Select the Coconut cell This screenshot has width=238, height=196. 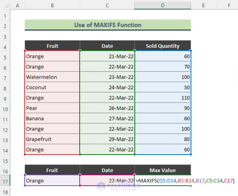[52, 87]
